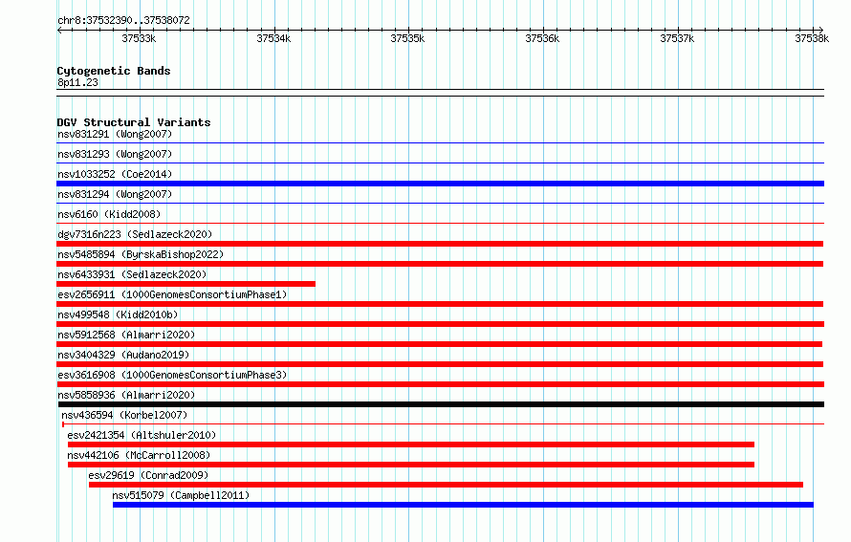Screen dimensions: 851x542
Task: Click nsv6433931 (Sedlazeck2020) label
Action: pyautogui.click(x=132, y=274)
